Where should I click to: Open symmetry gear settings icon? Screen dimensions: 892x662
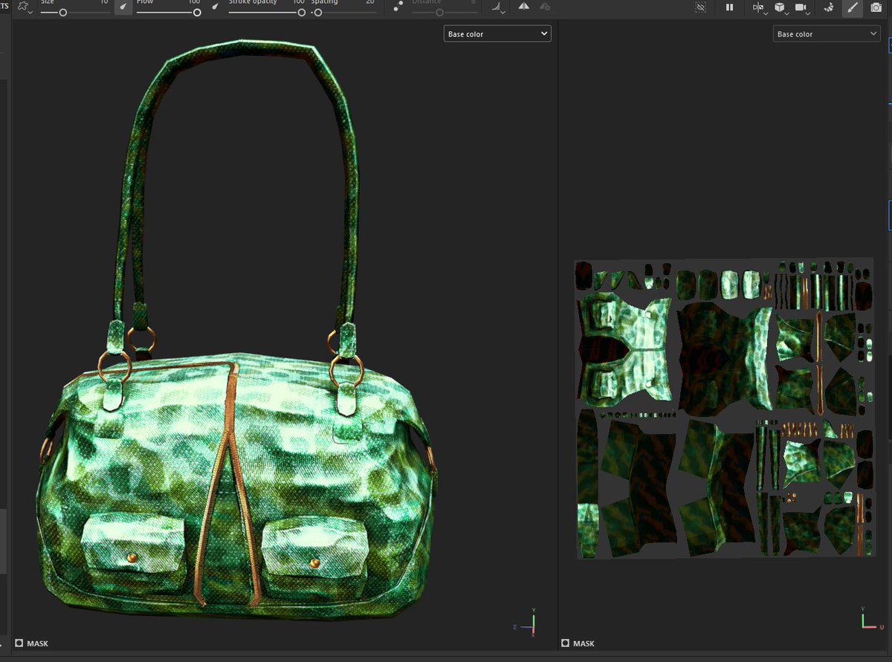click(x=545, y=7)
